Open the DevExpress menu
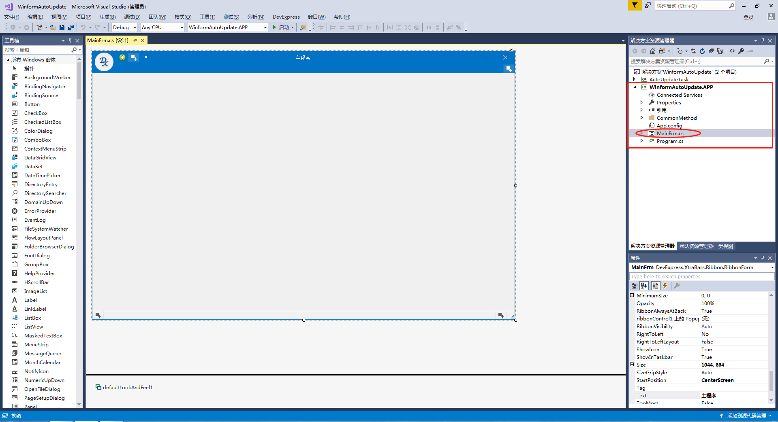This screenshot has height=422, width=778. point(286,17)
